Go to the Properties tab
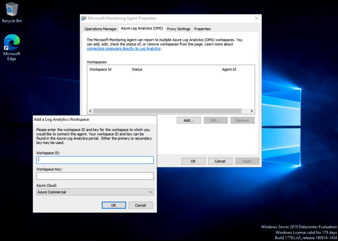Viewport: 338px width, 241px height. click(202, 29)
